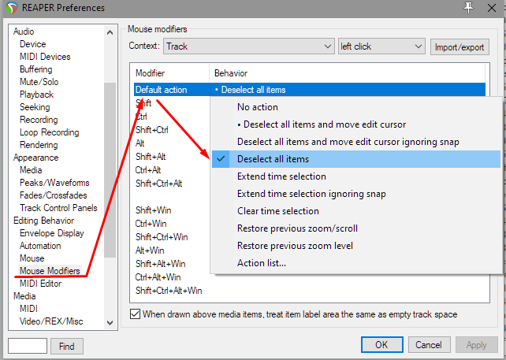Select Recording settings page

pyautogui.click(x=39, y=120)
